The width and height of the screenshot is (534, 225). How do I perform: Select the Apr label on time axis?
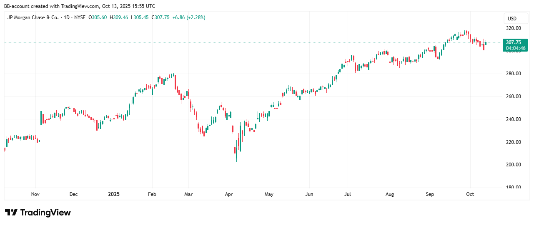pyautogui.click(x=228, y=194)
